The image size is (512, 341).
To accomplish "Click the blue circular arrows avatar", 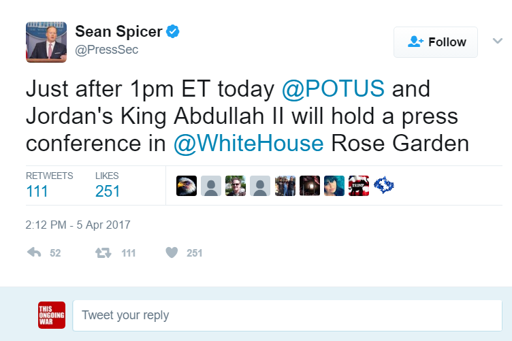I will (384, 186).
